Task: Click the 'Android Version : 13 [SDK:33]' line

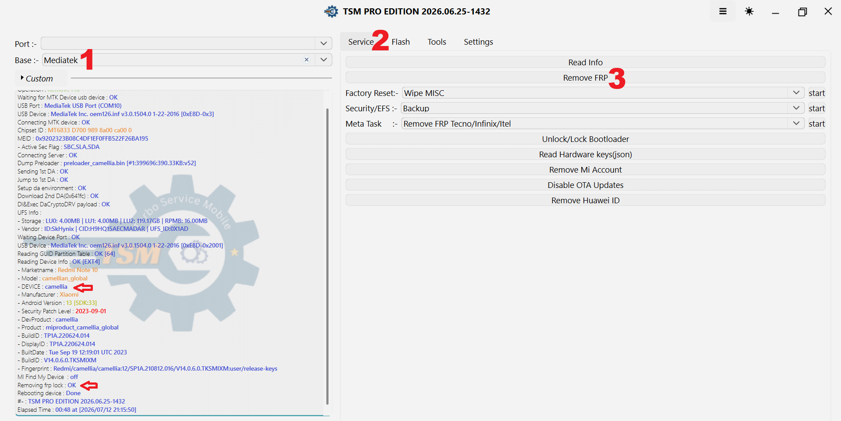Action: click(57, 303)
